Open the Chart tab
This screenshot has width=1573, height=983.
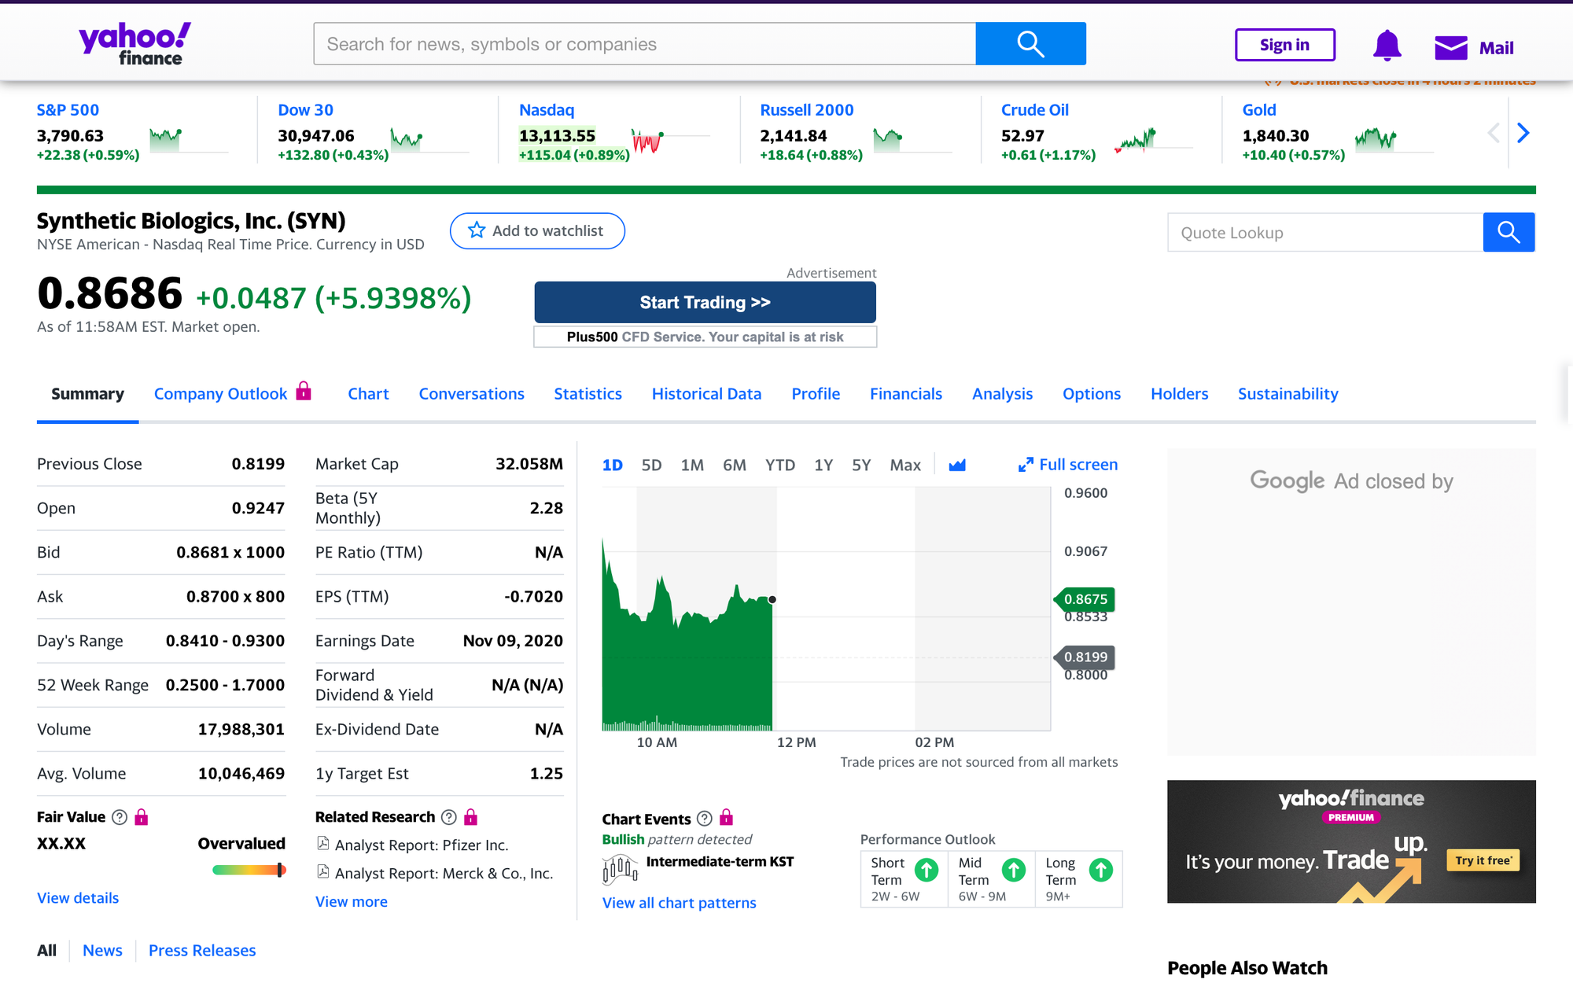[x=368, y=394]
